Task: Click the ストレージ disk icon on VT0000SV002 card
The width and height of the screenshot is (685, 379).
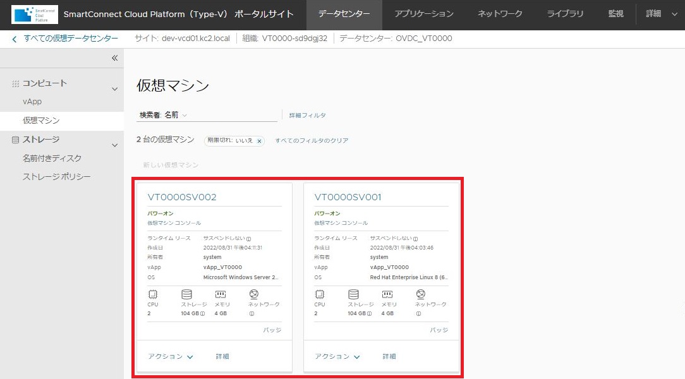Action: click(186, 294)
